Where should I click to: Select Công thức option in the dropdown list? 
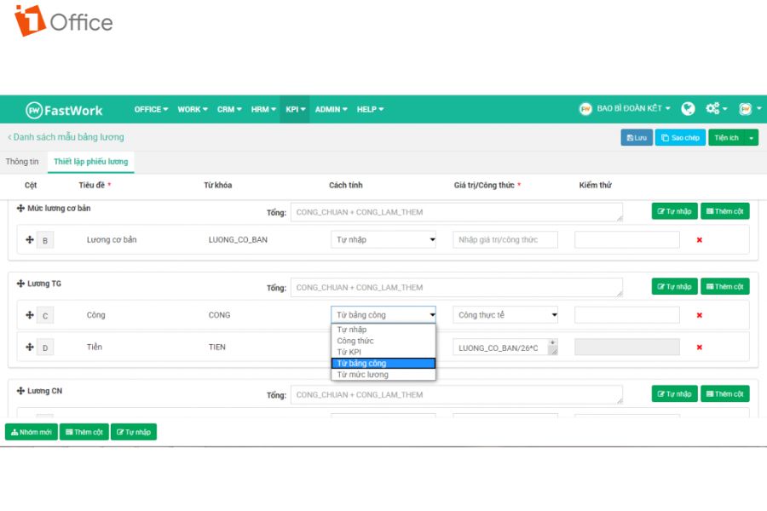[x=383, y=341]
